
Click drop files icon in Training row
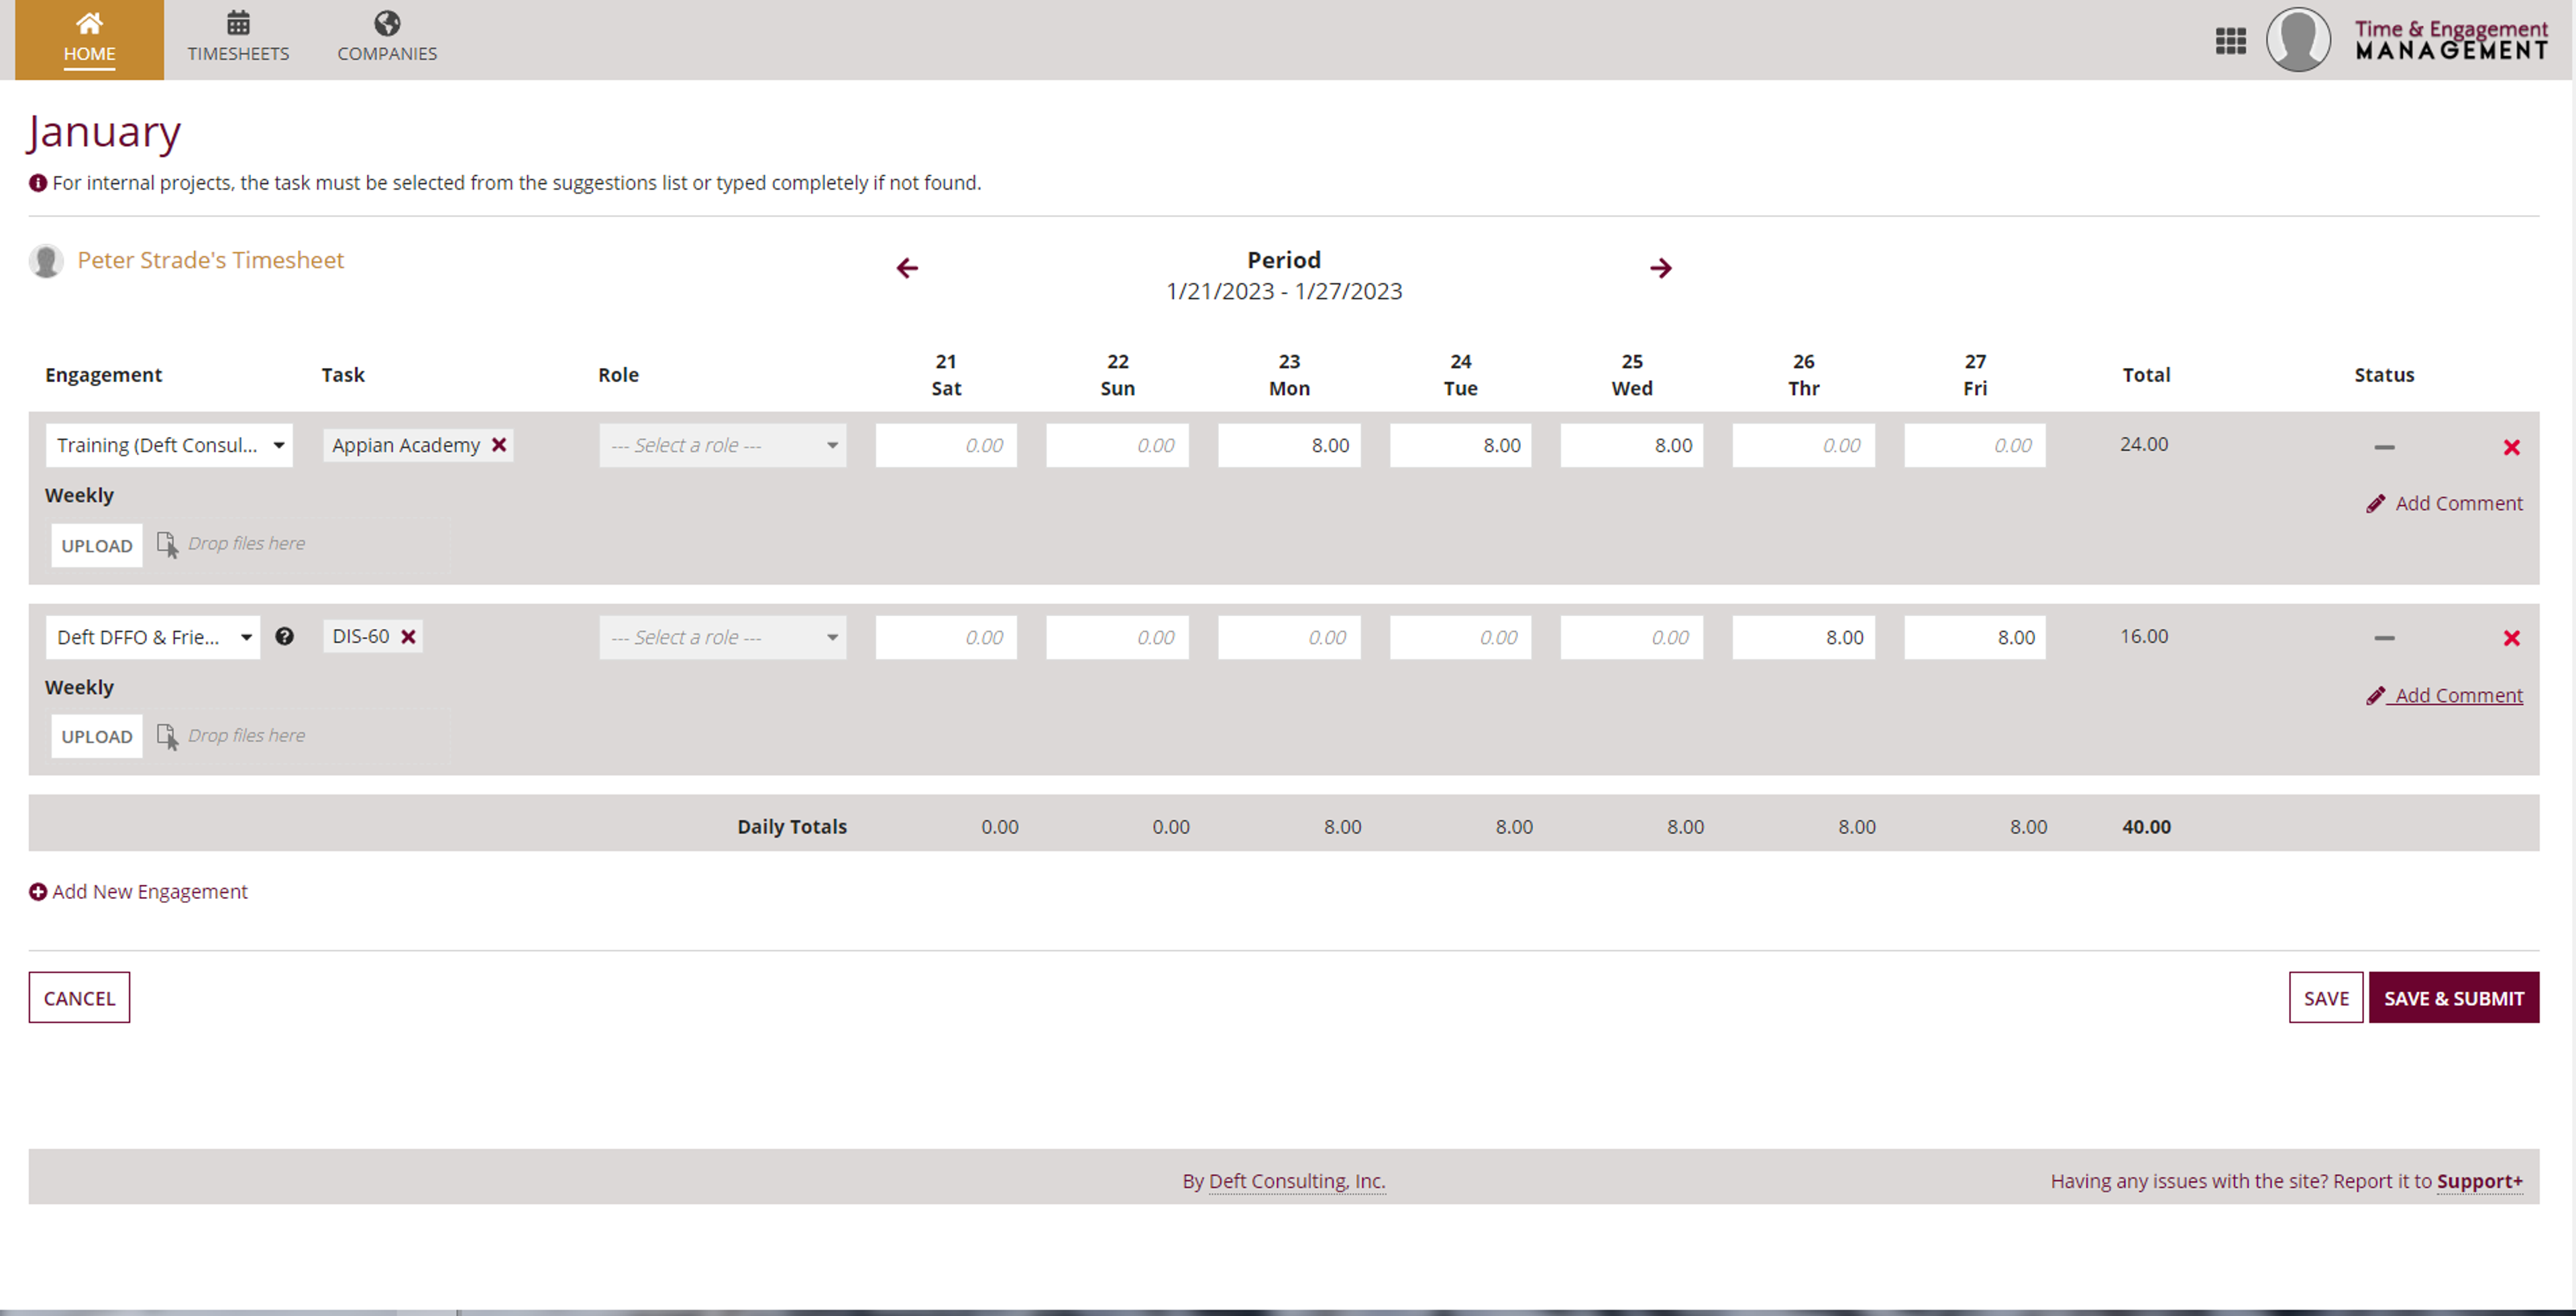168,544
